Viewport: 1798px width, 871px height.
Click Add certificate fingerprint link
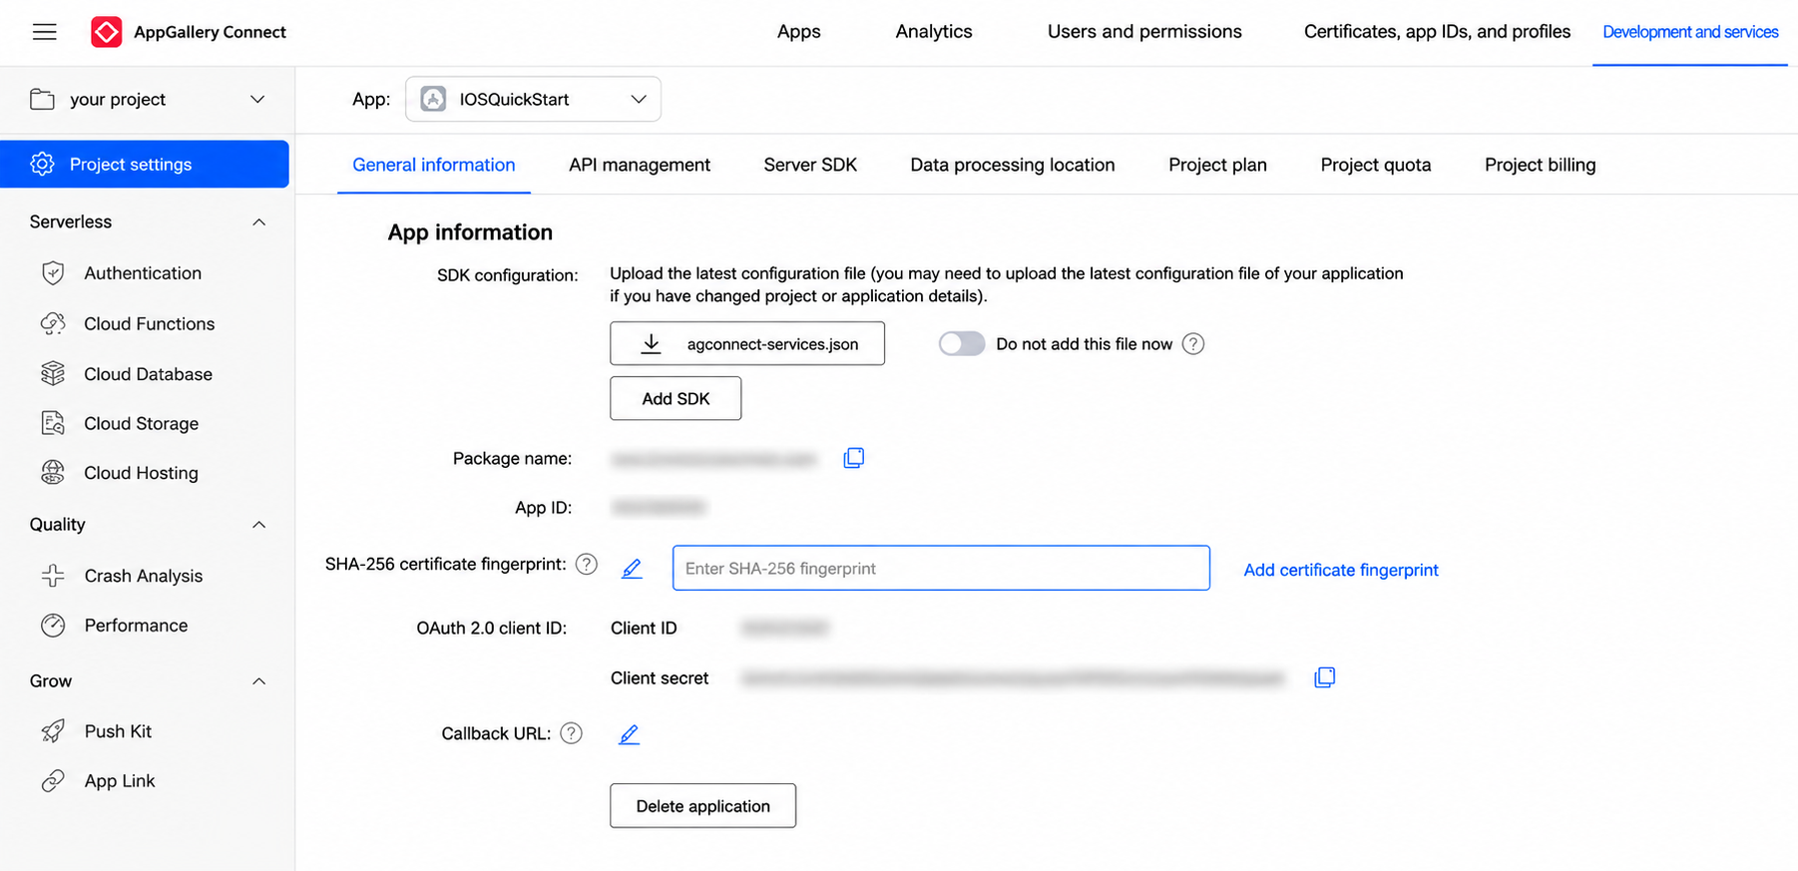pyautogui.click(x=1341, y=570)
